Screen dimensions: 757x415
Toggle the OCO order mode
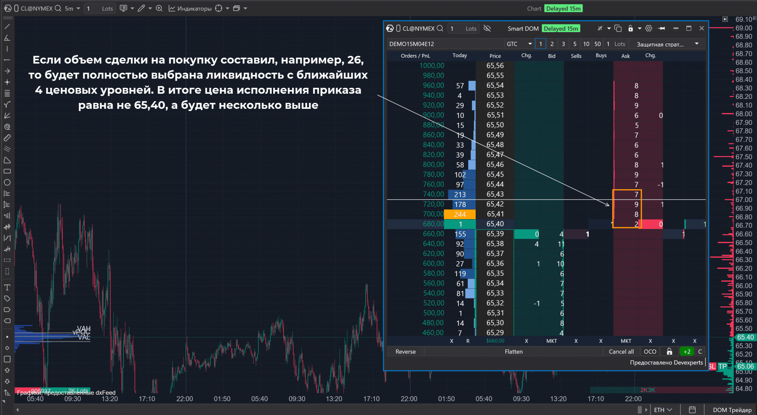pos(650,352)
